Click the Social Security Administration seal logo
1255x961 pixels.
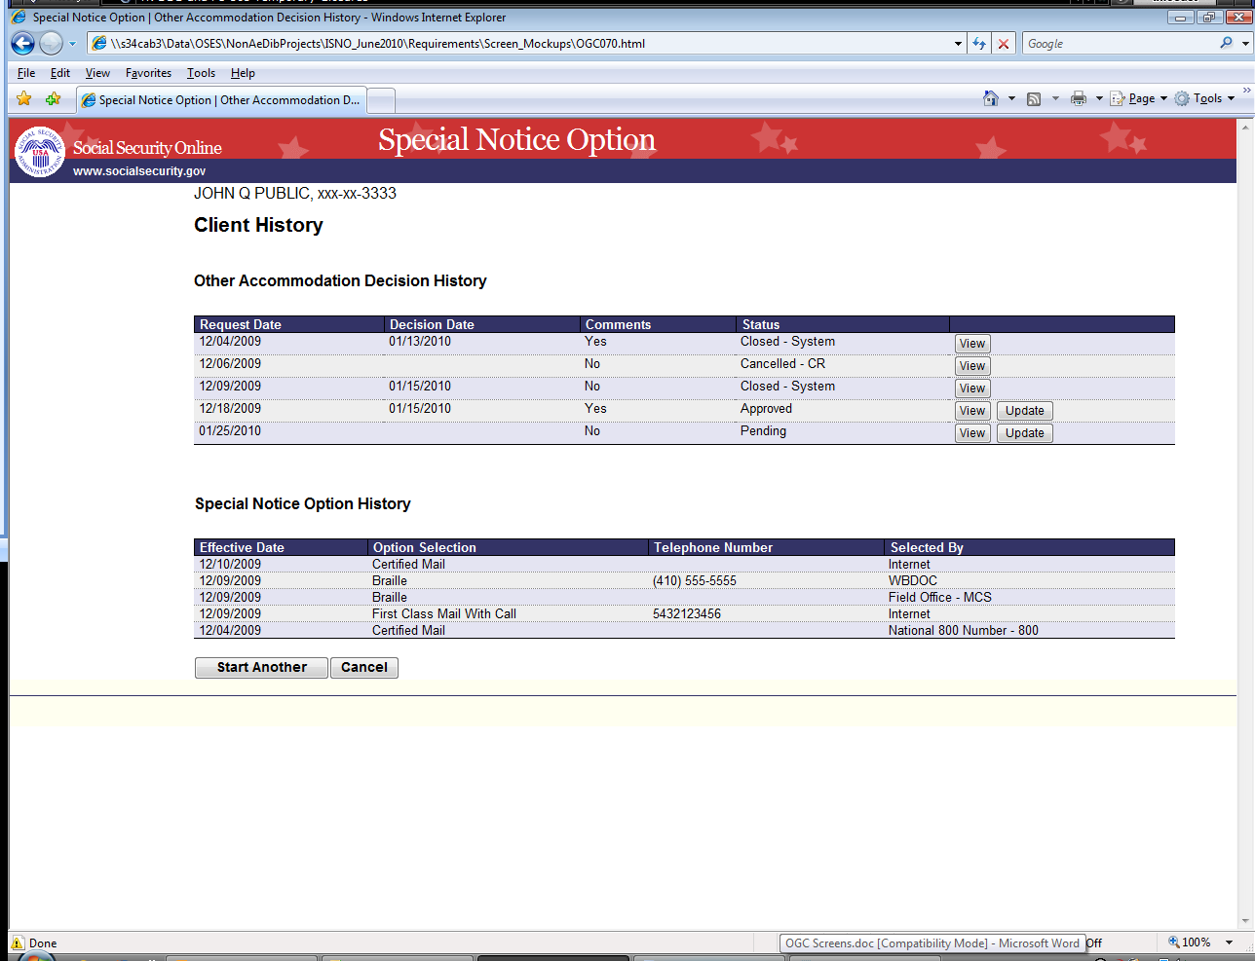pos(40,152)
